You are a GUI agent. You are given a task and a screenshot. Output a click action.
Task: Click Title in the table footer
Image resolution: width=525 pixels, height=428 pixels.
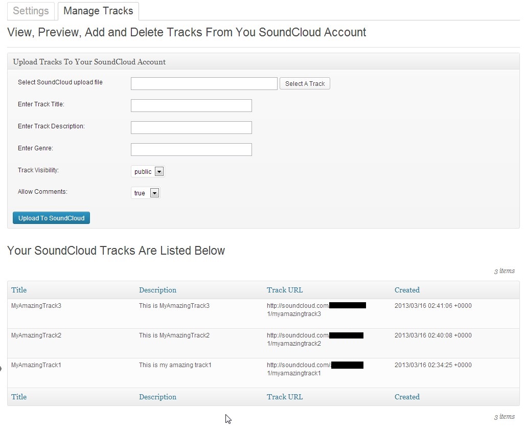[x=19, y=397]
